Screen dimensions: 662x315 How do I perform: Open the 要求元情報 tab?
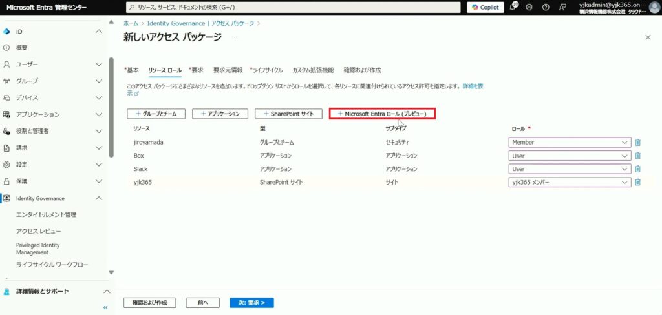[x=228, y=70]
